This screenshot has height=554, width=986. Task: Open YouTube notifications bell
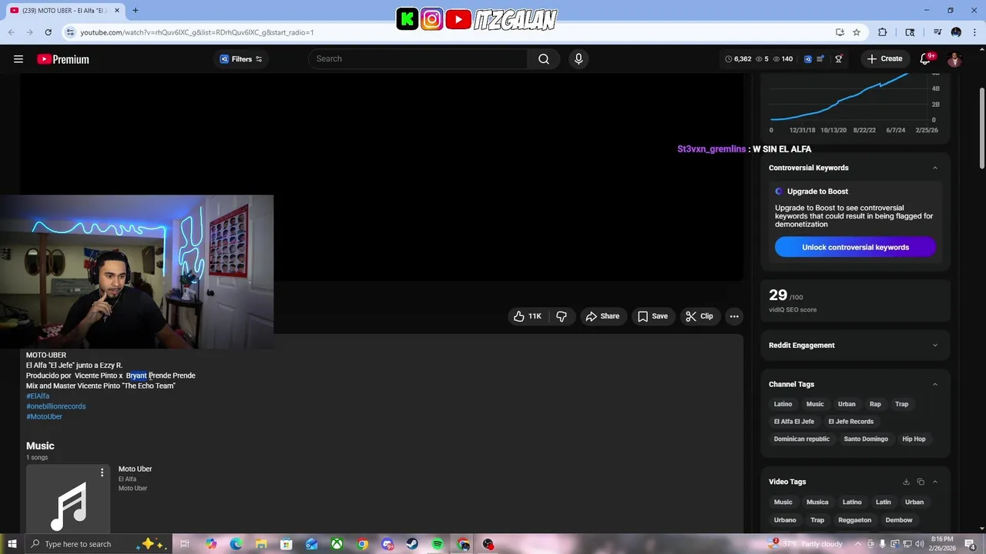(925, 59)
